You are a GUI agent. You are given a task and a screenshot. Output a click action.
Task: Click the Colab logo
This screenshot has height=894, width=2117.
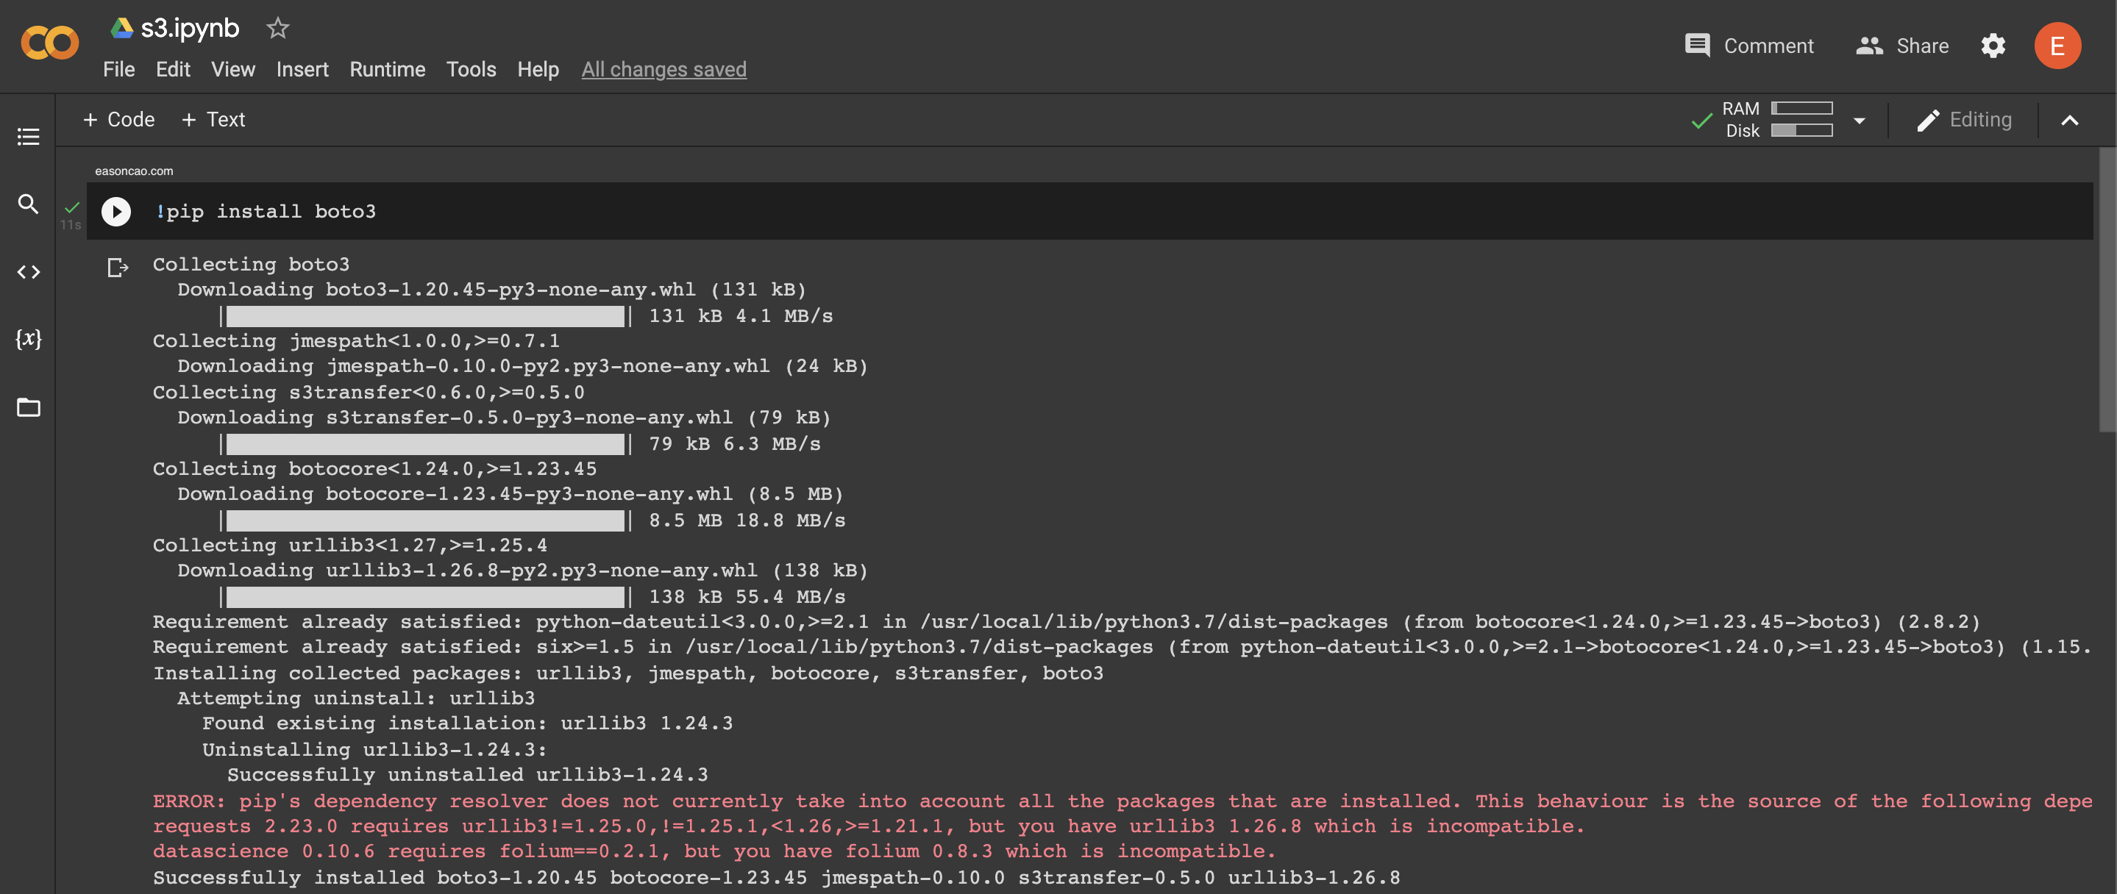[x=49, y=43]
